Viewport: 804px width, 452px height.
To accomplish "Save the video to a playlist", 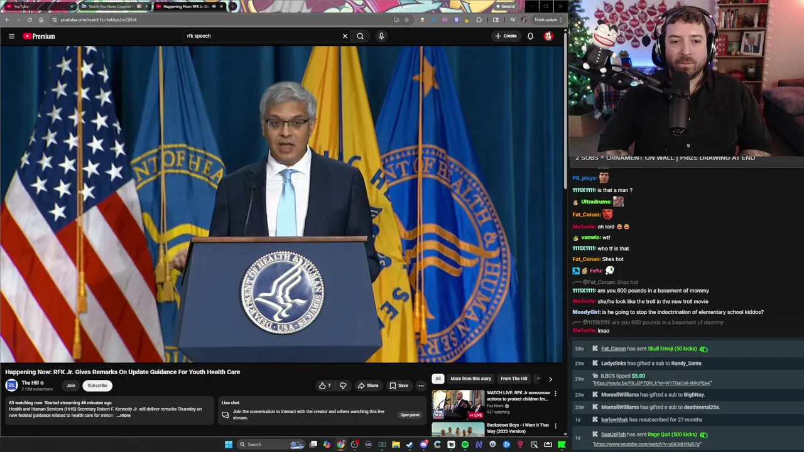I will coord(399,385).
